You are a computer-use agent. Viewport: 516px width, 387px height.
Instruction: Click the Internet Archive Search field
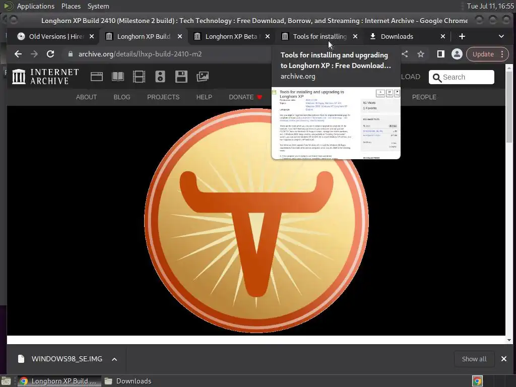click(x=462, y=77)
